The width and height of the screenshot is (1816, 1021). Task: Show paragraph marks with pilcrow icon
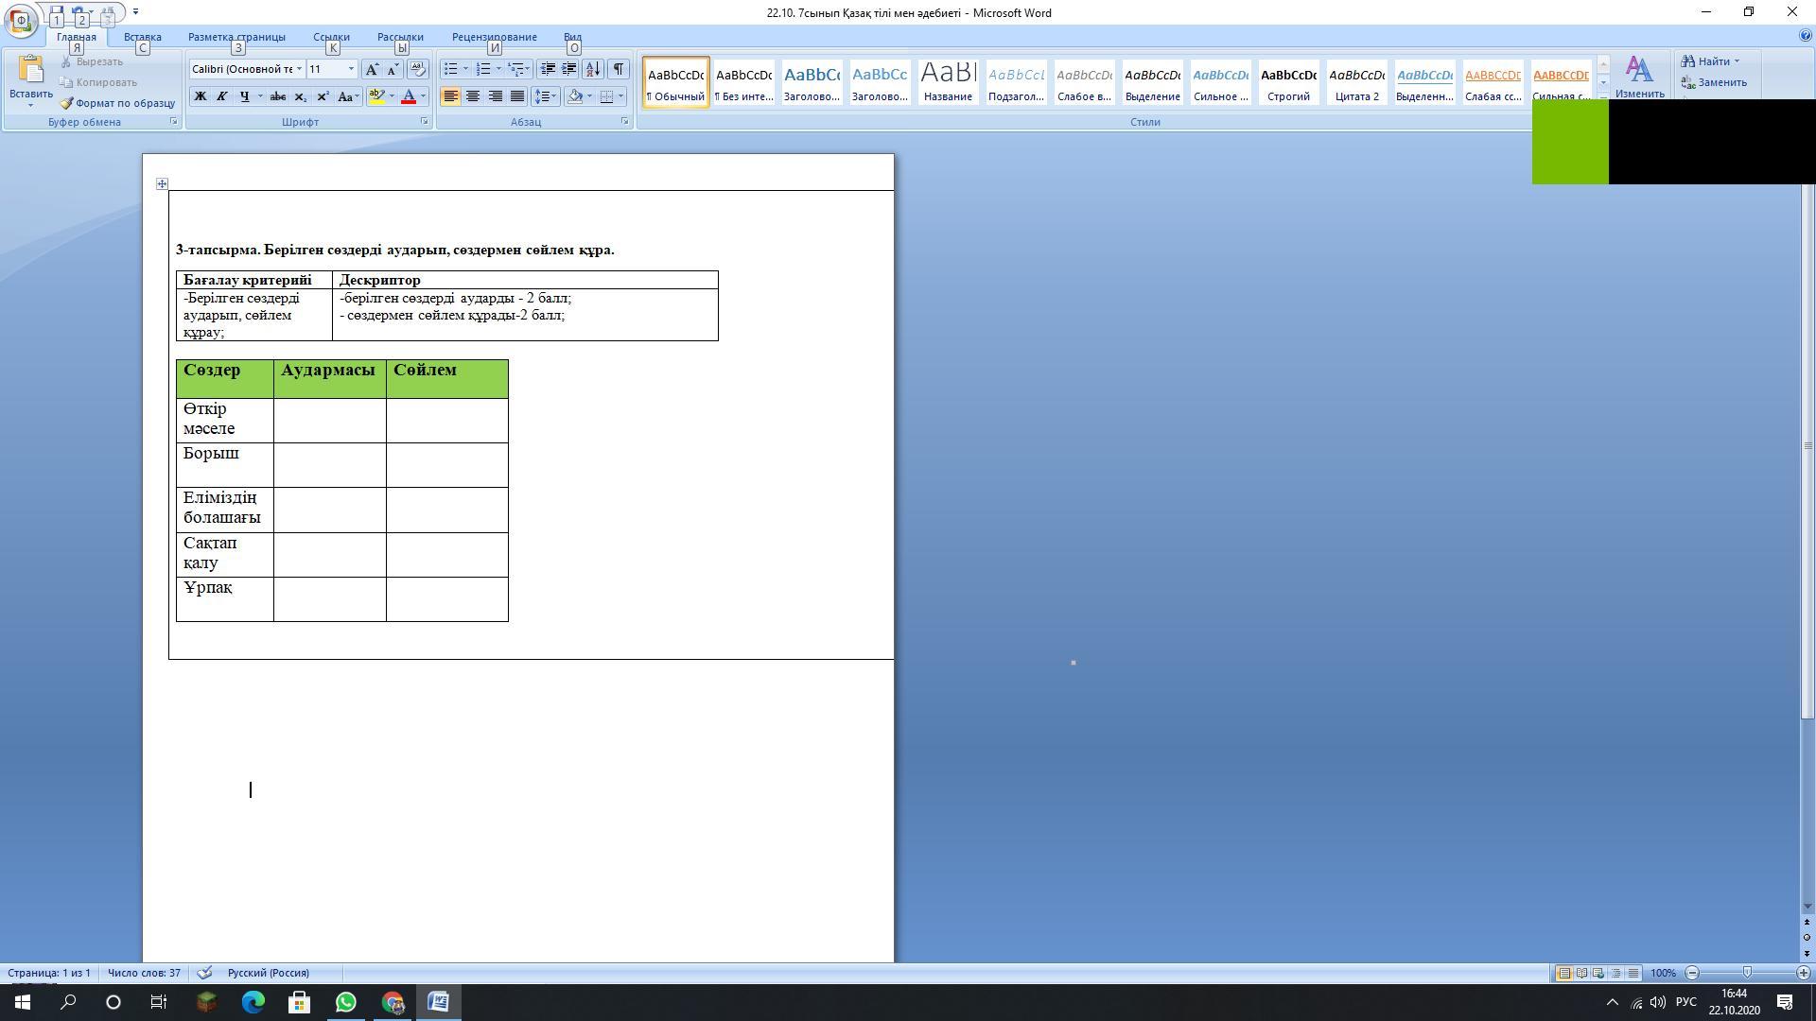(618, 69)
